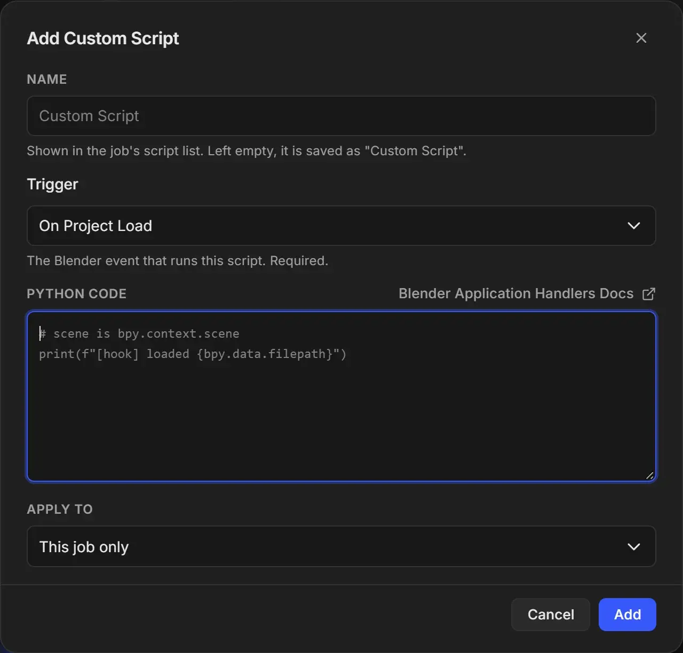
Task: Click the PYTHON CODE label
Action: click(x=77, y=294)
